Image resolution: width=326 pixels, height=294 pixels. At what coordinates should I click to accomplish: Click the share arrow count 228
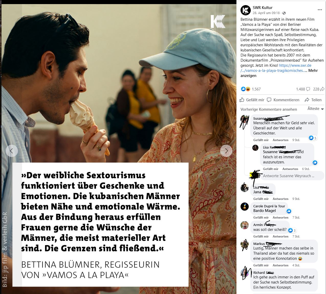pyautogui.click(x=319, y=89)
